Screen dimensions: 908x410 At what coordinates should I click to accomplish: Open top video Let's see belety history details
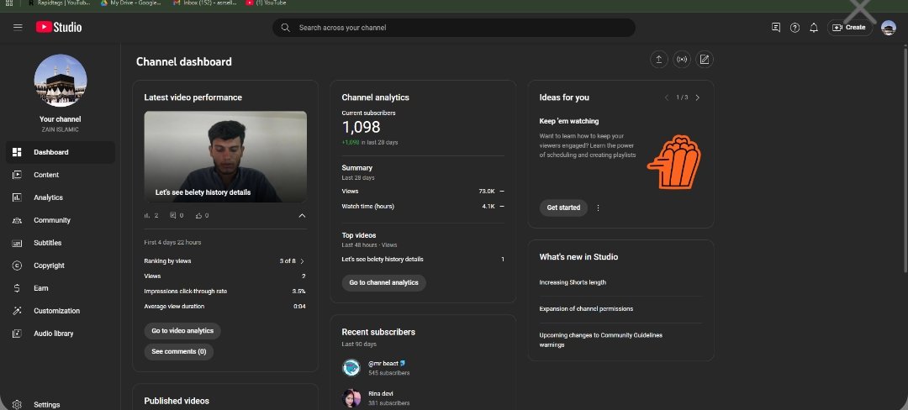[383, 259]
